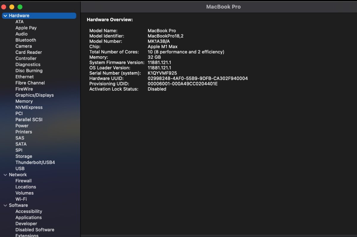Select NVMExpress in the sidebar

click(x=29, y=107)
